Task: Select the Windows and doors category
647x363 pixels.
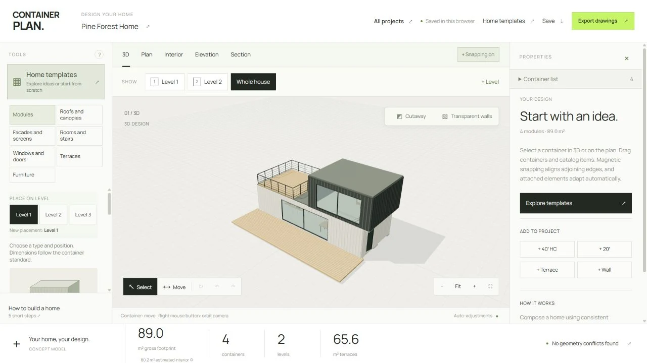Action: pos(32,156)
